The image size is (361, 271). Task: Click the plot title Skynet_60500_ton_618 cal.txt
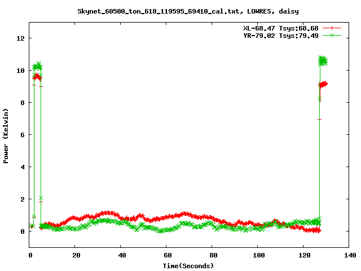pos(188,11)
